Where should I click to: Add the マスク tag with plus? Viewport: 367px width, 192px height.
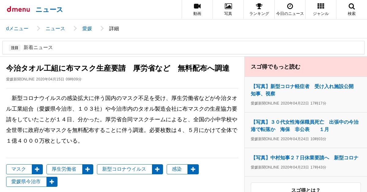point(37,169)
